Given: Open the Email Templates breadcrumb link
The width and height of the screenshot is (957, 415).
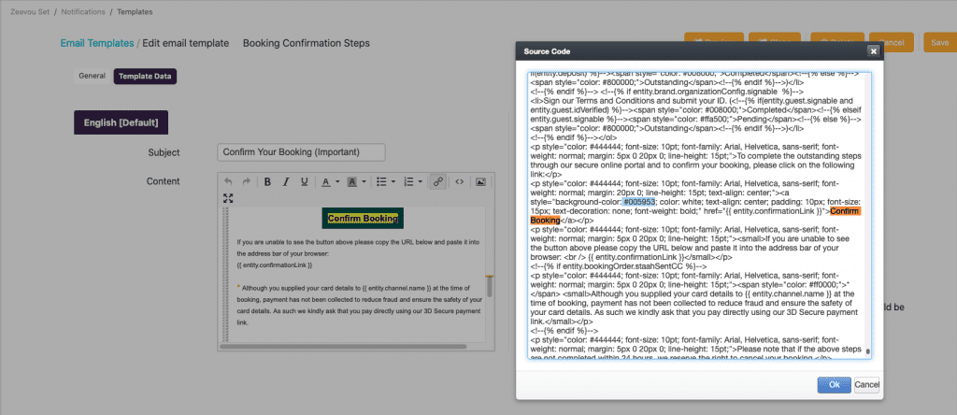Looking at the screenshot, I should coord(97,43).
